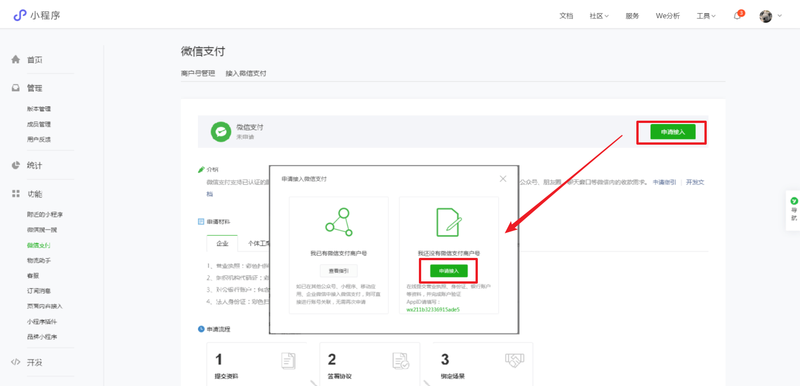Go to 首页 in the sidebar

click(34, 60)
